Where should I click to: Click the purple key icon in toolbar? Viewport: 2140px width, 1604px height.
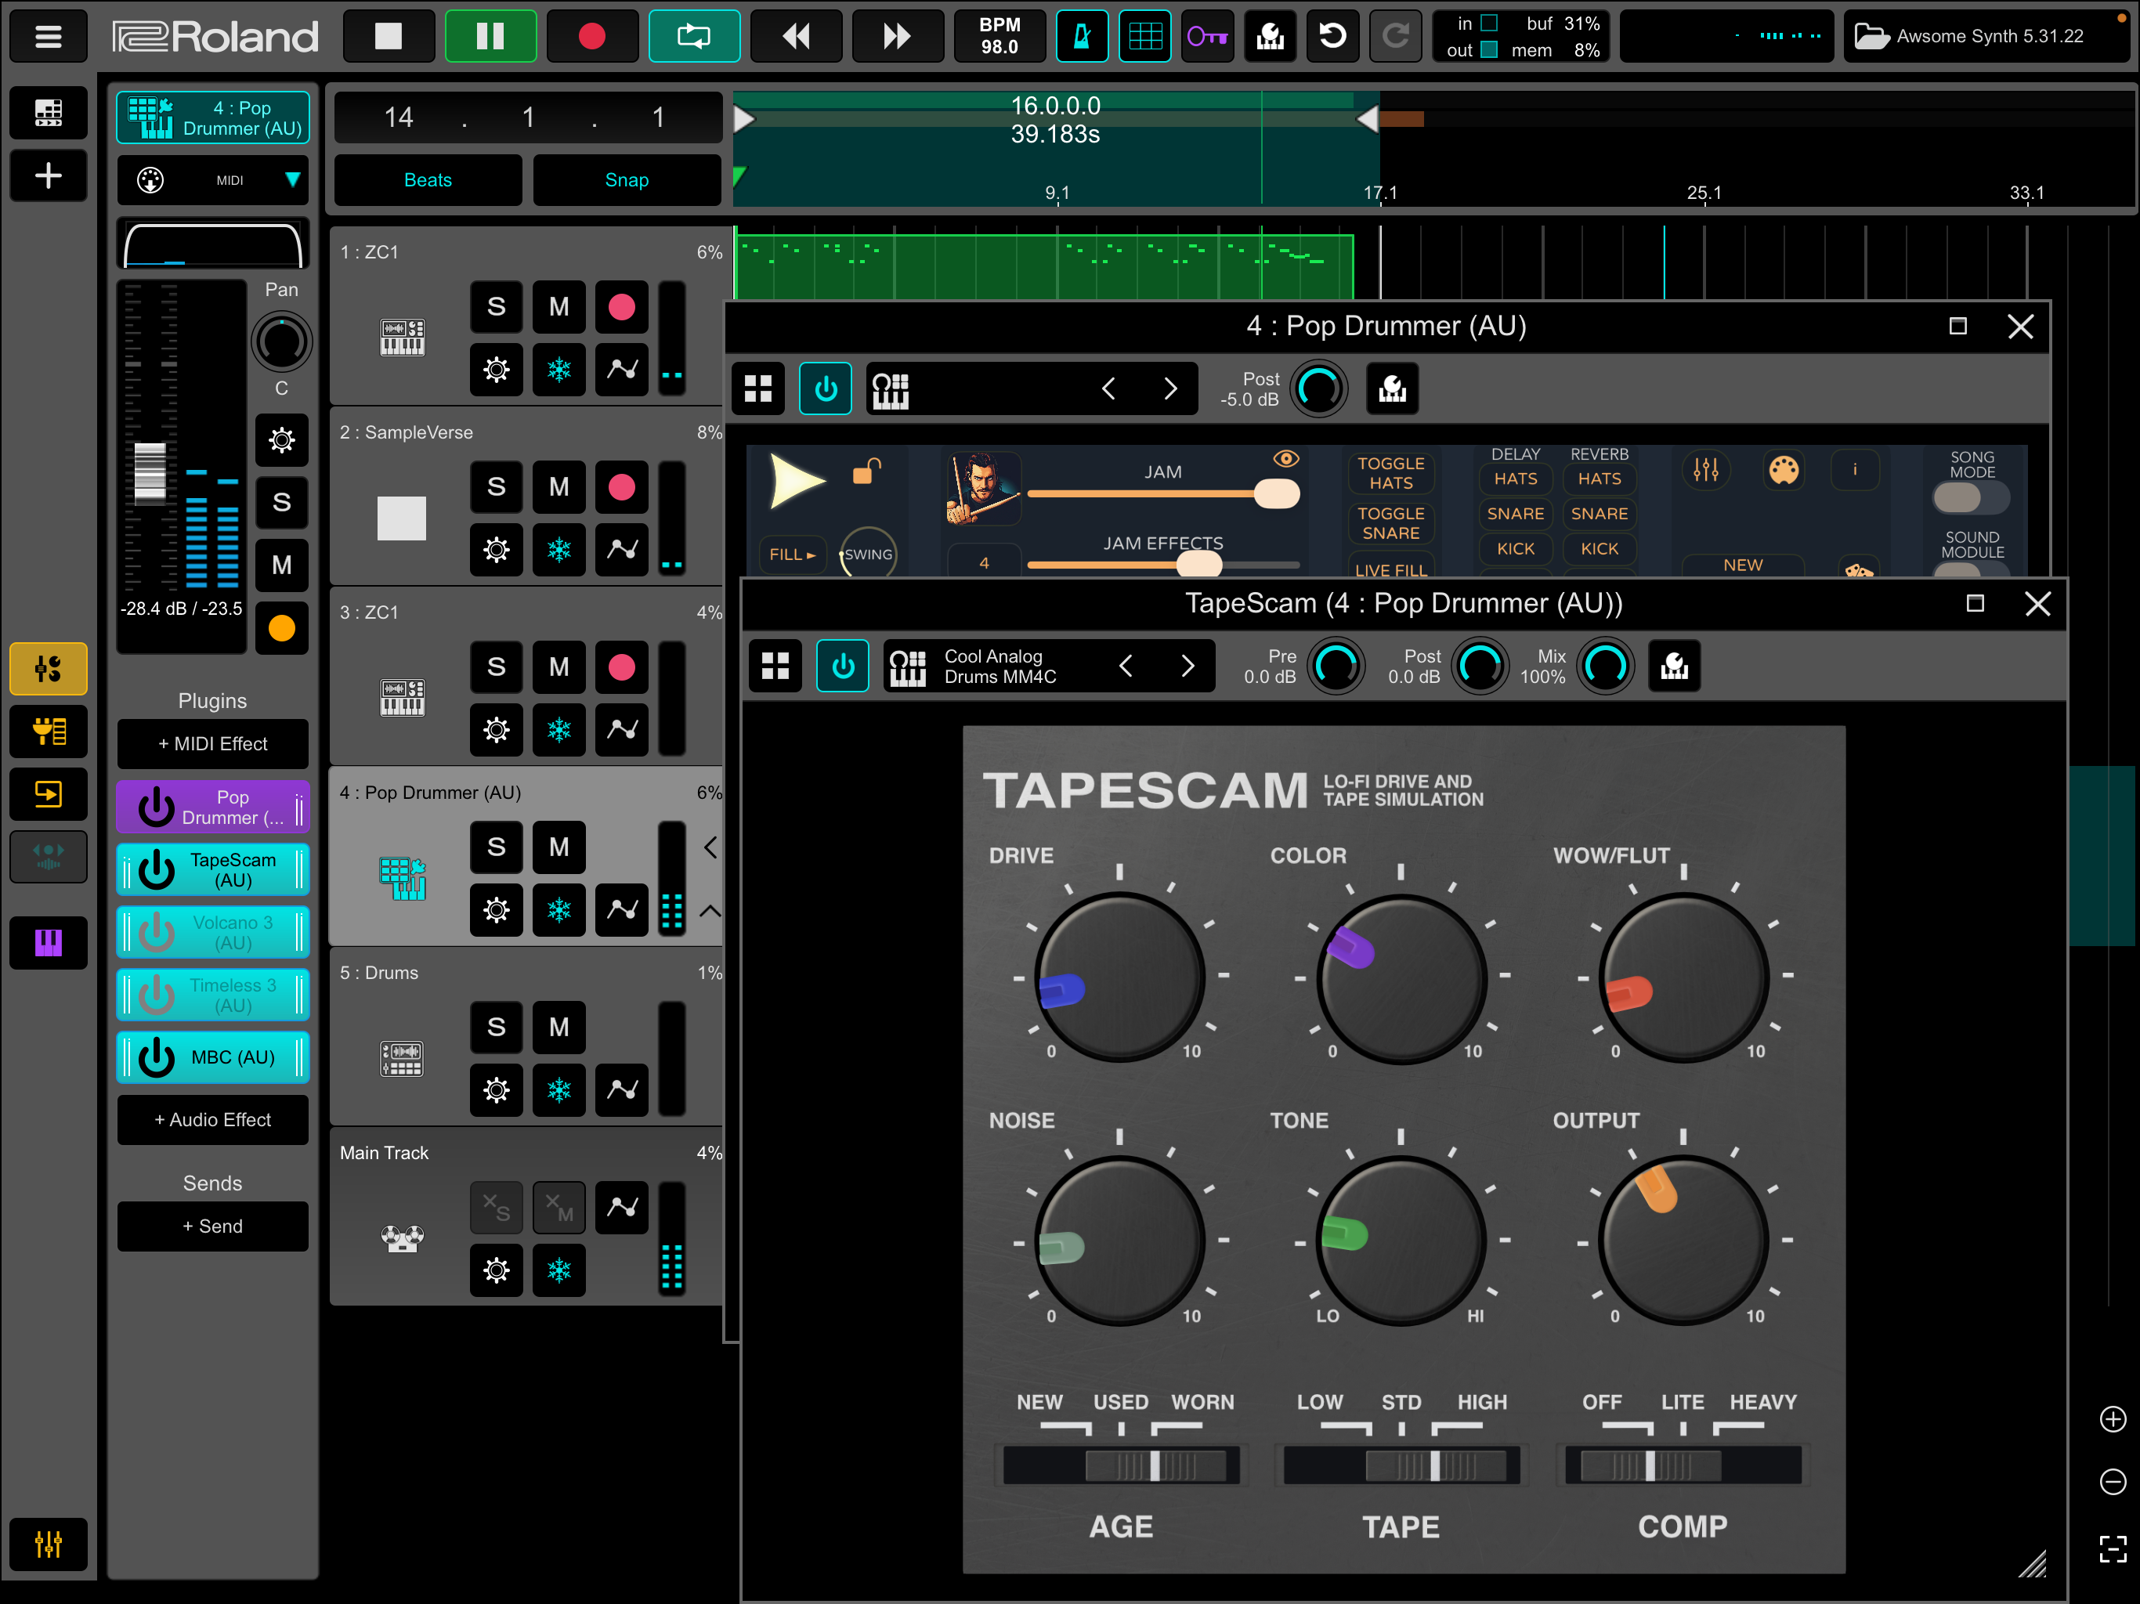click(1207, 37)
